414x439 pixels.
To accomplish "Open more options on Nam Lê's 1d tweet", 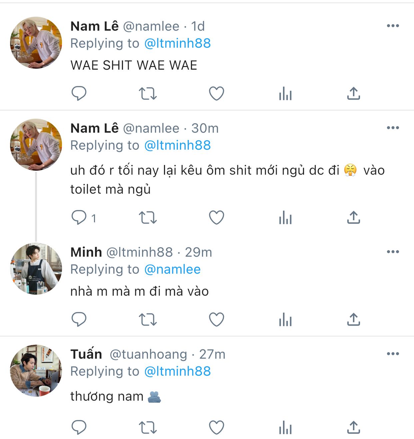I will pos(393,26).
